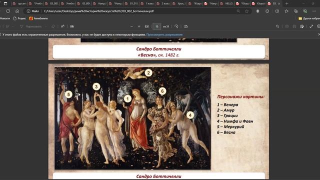Click the Primavera painting image
This screenshot has width=320, height=180.
(x=132, y=118)
